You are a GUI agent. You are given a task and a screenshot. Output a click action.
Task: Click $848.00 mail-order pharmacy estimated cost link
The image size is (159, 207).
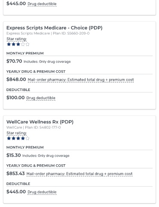(81, 80)
